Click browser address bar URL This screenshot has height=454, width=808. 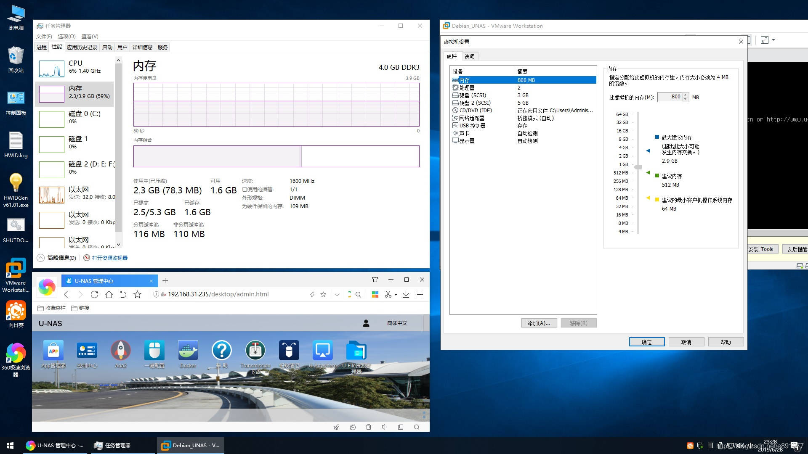tap(218, 294)
